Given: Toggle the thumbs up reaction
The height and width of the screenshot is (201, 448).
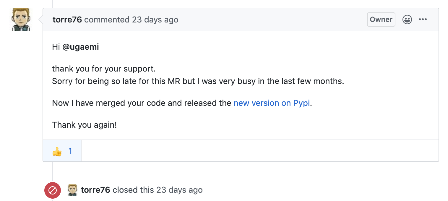Looking at the screenshot, I should 62,151.
